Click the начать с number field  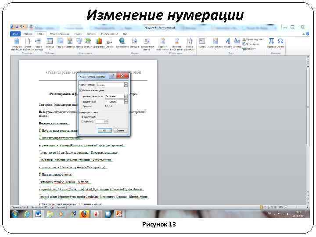(100, 121)
